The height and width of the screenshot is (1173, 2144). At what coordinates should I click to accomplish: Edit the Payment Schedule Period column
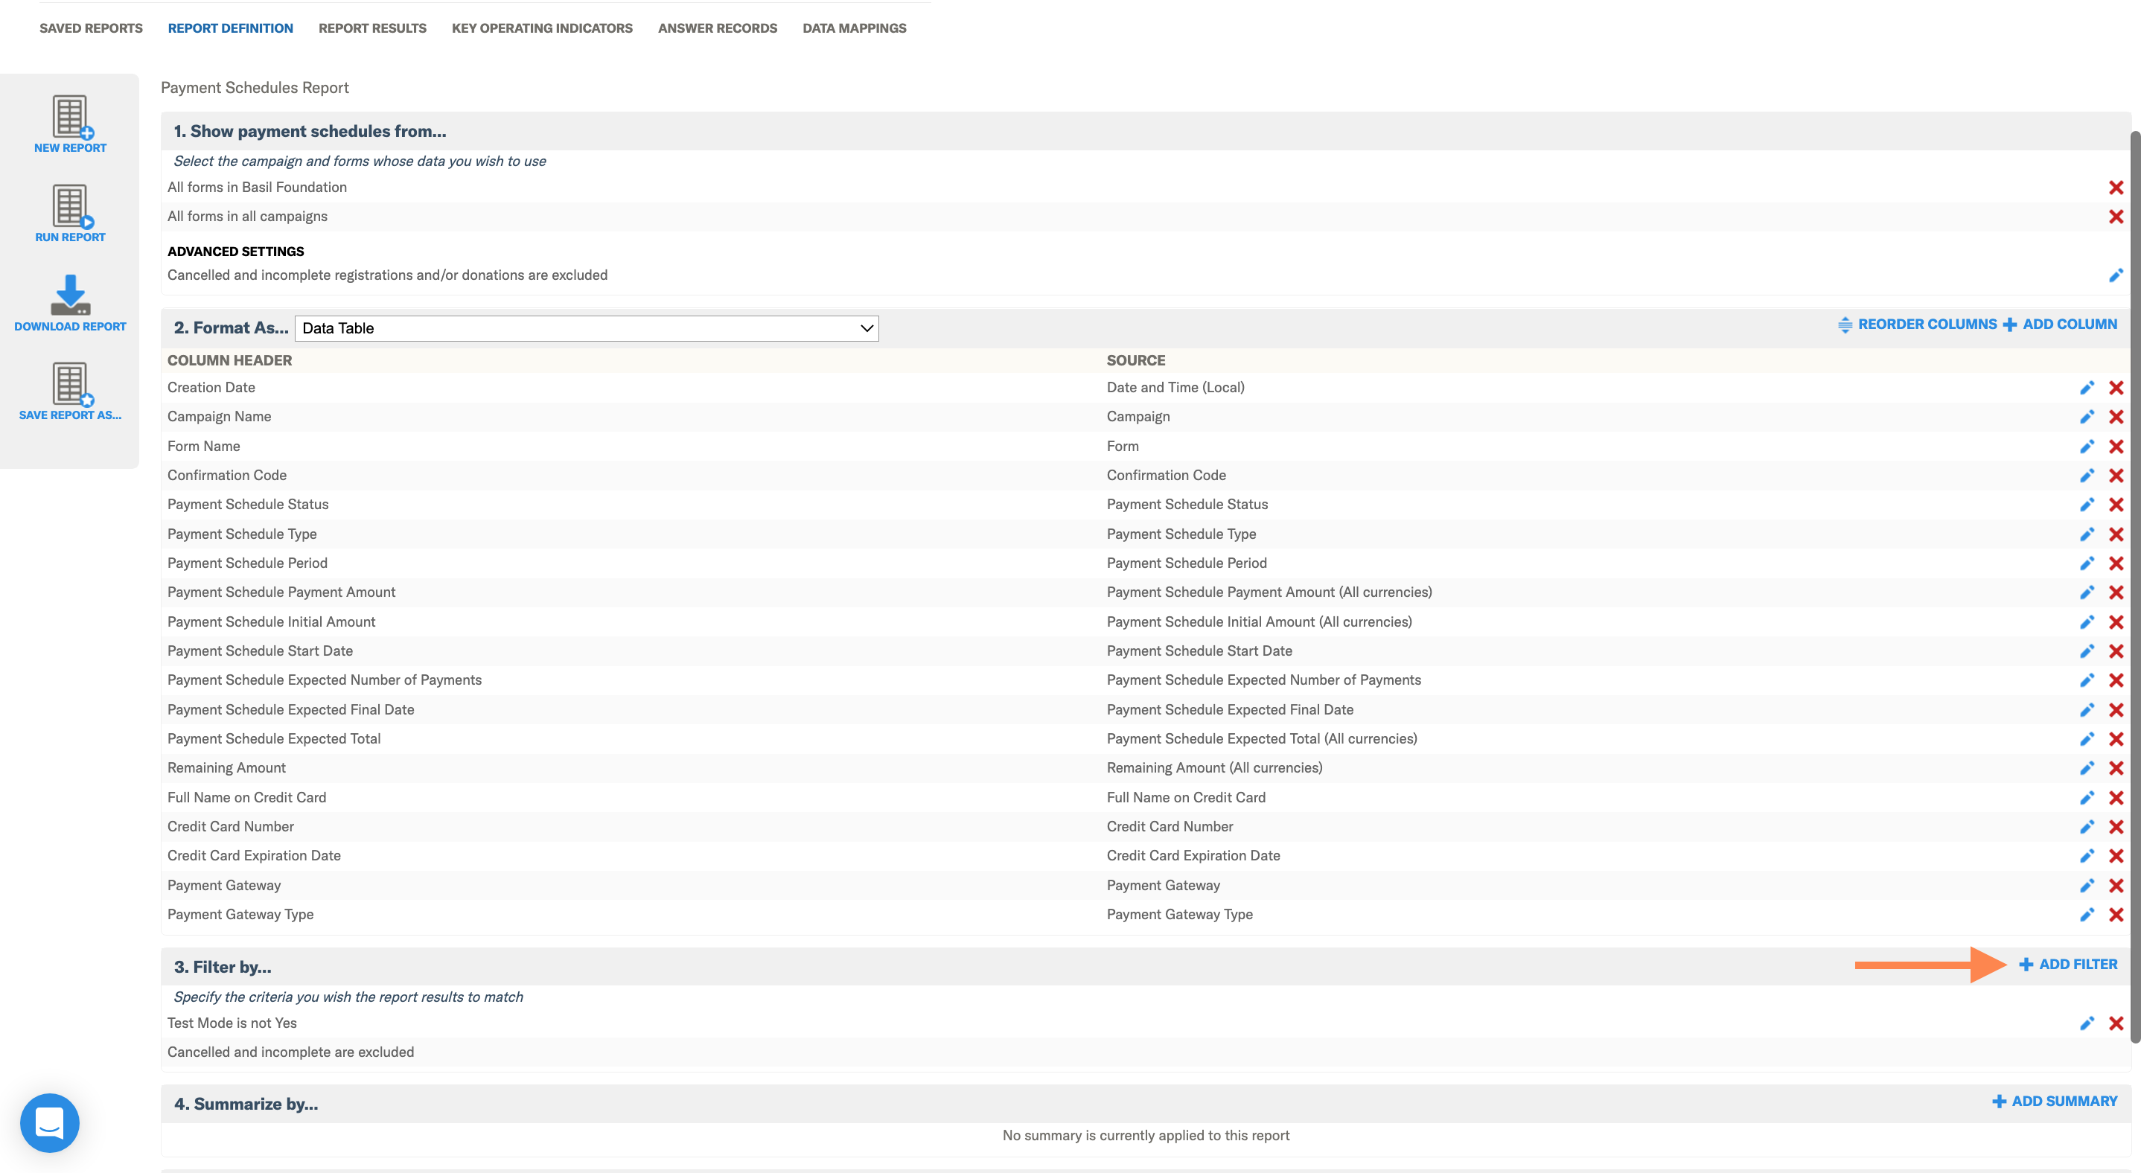[x=2087, y=563]
